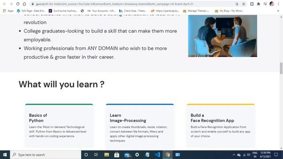Open the Apps bookmarks shortcut
Image resolution: width=283 pixels, height=159 pixels.
tap(8, 11)
